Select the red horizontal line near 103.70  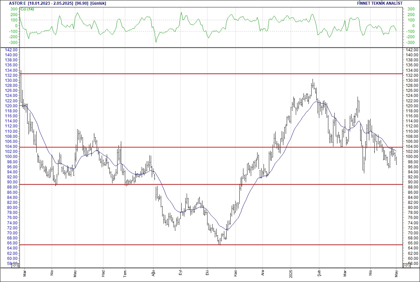coord(212,147)
